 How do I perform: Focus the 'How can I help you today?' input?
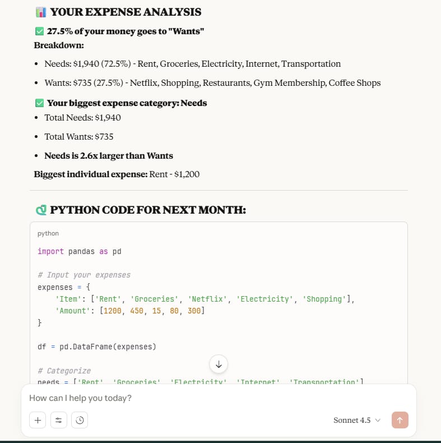(219, 398)
